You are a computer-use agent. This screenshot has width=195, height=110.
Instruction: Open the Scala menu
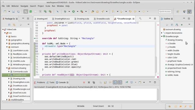click(x=48, y=6)
